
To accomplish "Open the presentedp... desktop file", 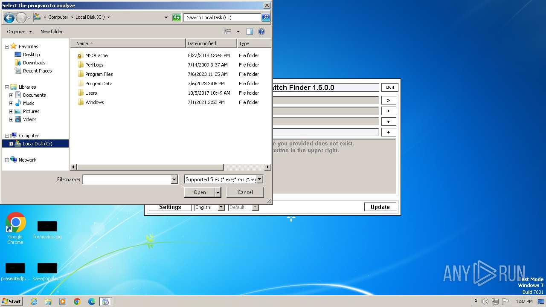I will pos(15,271).
